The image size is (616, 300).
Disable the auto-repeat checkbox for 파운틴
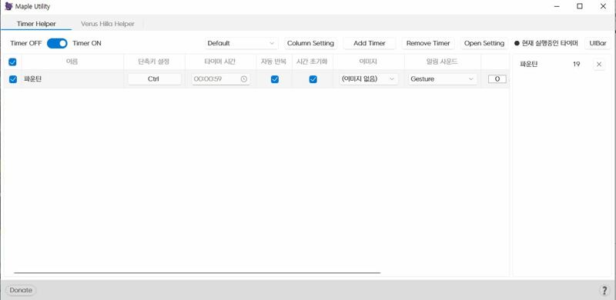(x=275, y=79)
